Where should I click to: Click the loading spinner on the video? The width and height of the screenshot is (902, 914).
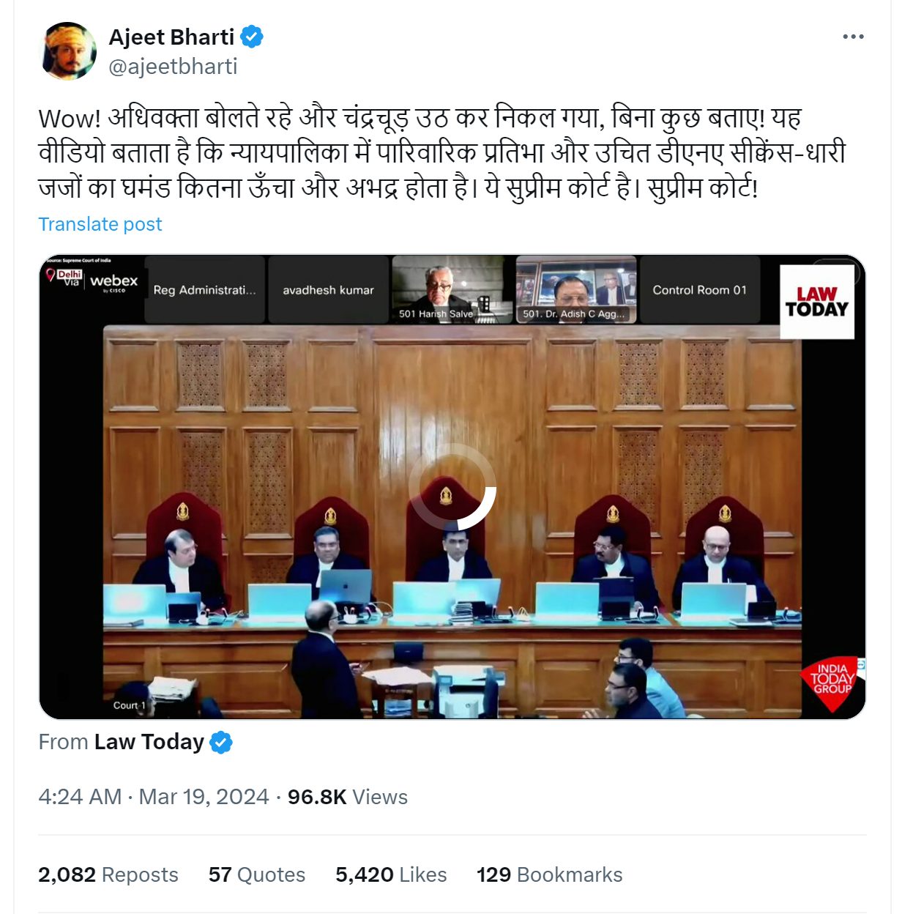click(452, 486)
